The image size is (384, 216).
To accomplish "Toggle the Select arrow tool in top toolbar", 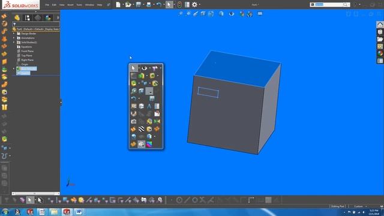I will pos(169,4).
